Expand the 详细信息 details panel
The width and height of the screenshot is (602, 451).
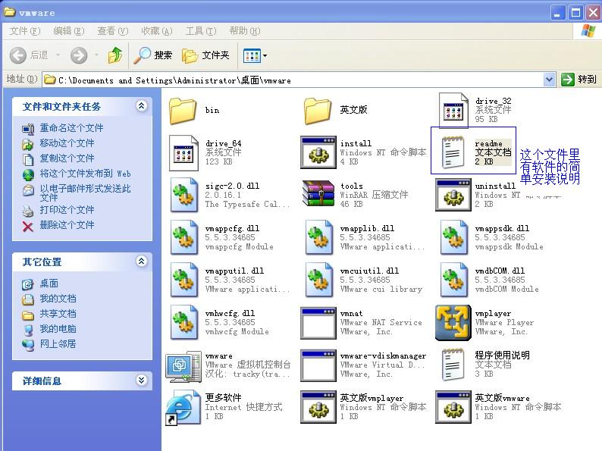click(141, 381)
